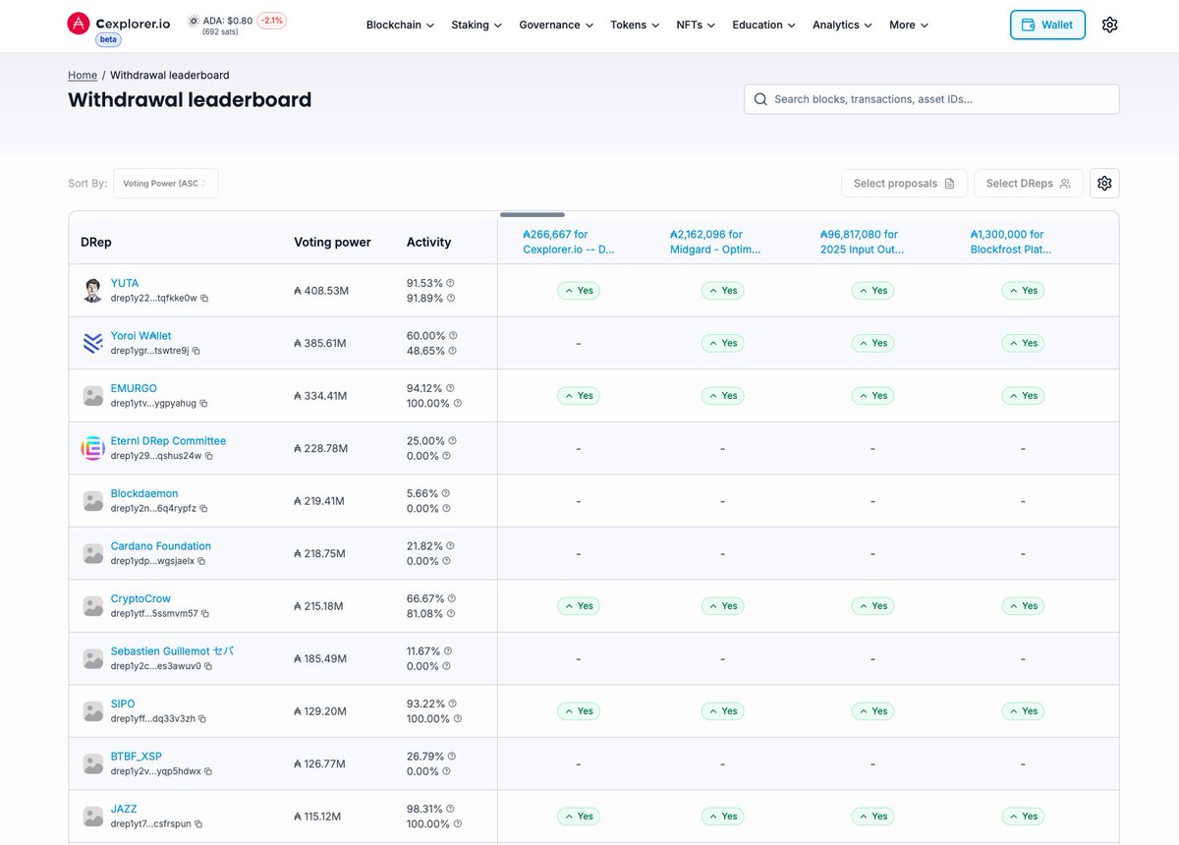Click the Wallet button
This screenshot has width=1179, height=845.
coord(1047,25)
